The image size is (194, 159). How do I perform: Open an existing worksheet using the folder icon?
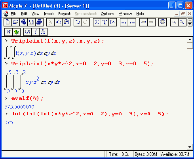click(x=15, y=22)
